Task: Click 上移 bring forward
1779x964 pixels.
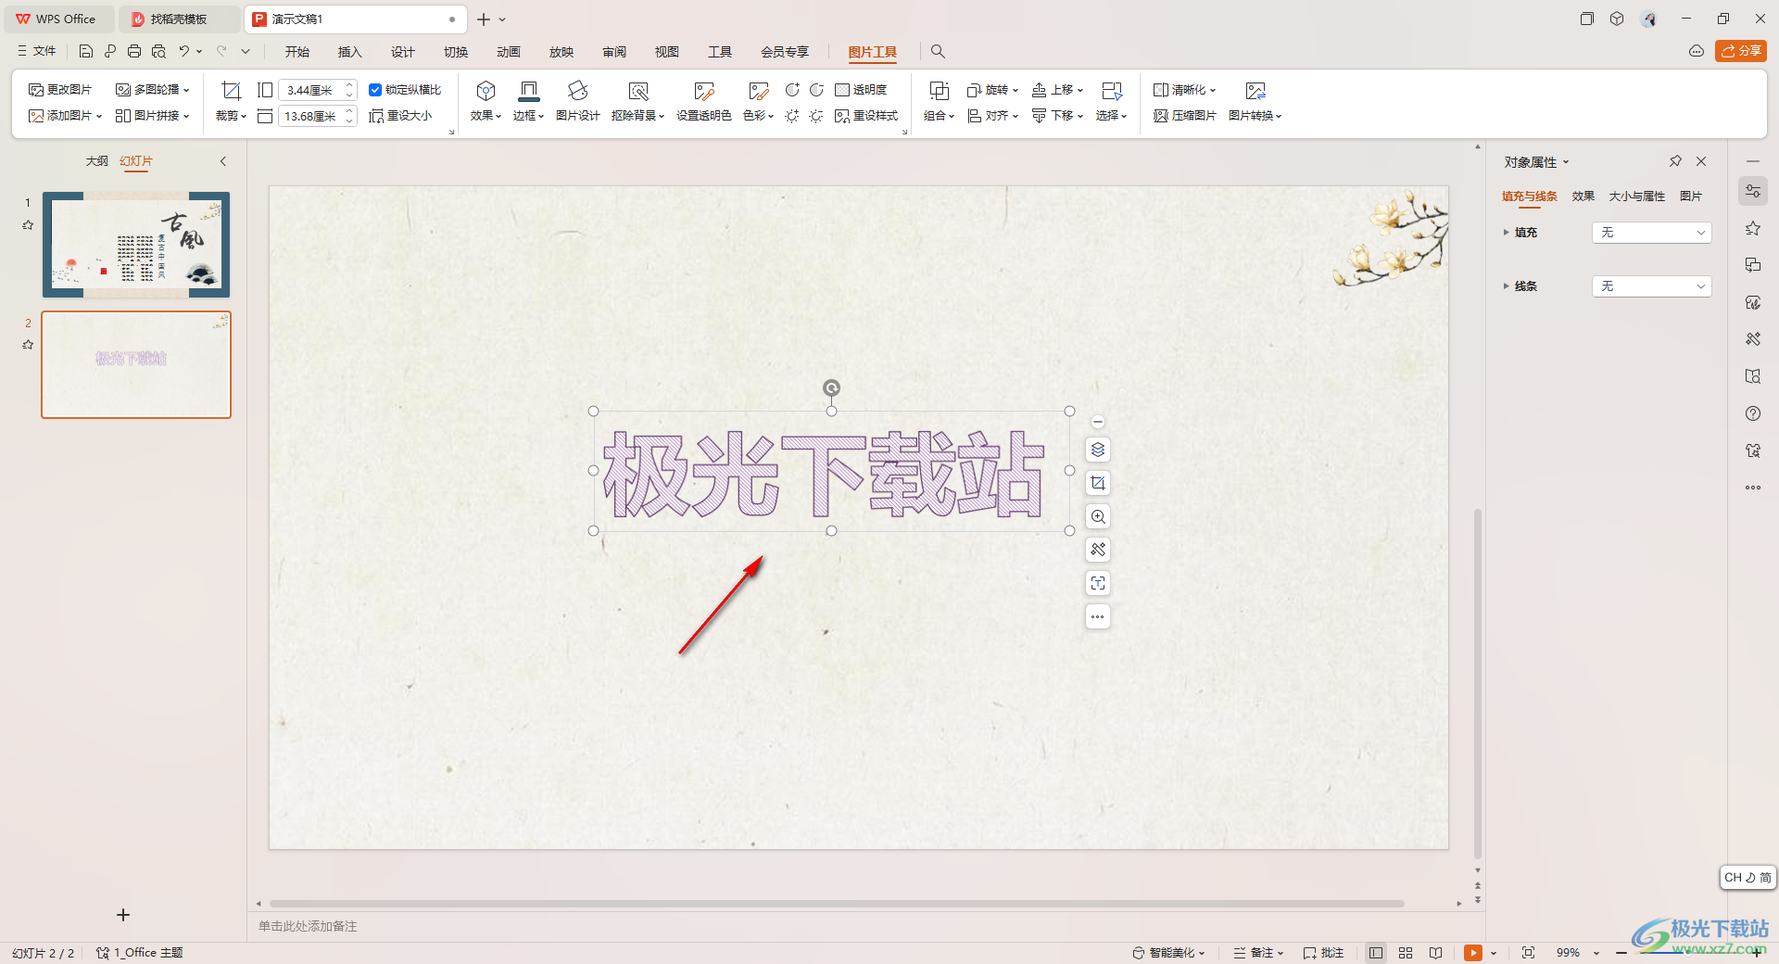Action: click(x=1057, y=90)
